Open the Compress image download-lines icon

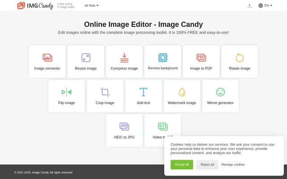pos(124,58)
